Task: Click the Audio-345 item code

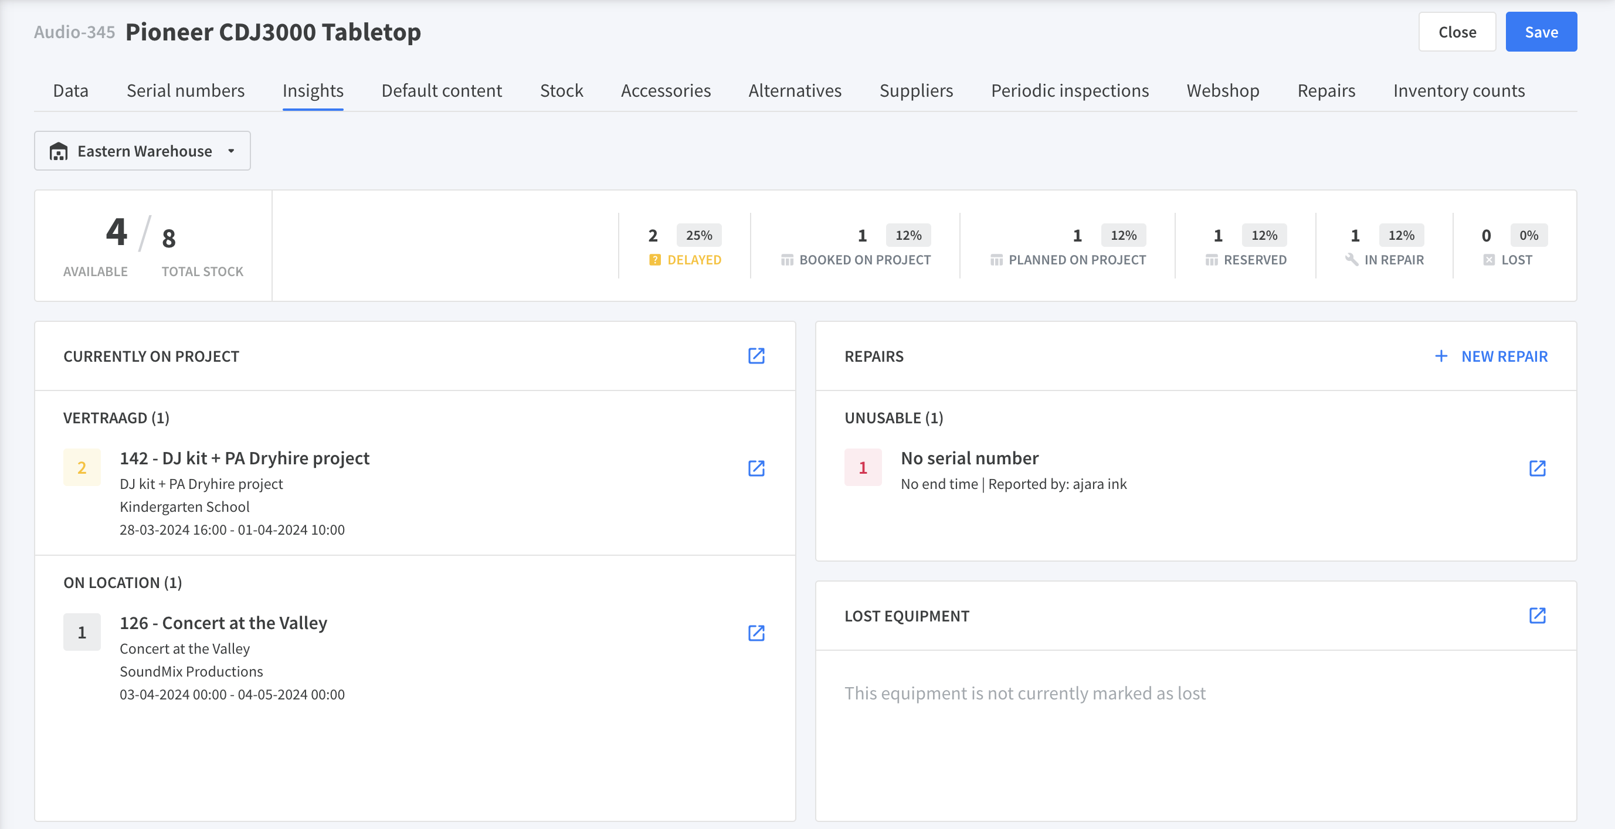Action: point(74,32)
